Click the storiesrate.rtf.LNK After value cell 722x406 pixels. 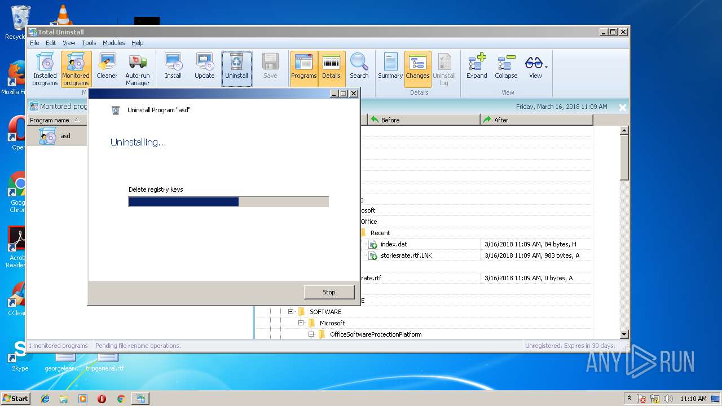[x=536, y=255]
